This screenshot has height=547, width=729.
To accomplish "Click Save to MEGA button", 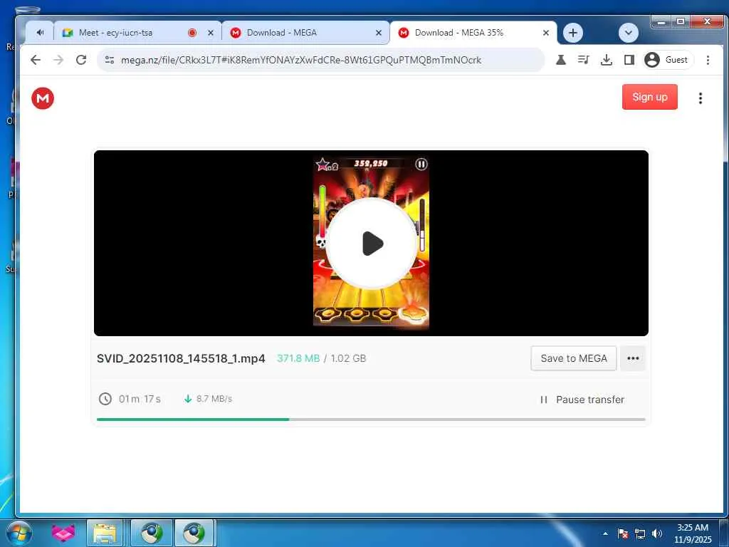I will 574,358.
